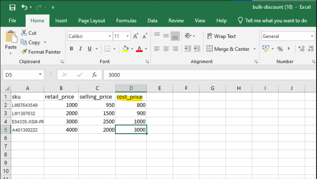Select column D header
The image size is (317, 179).
click(x=131, y=88)
